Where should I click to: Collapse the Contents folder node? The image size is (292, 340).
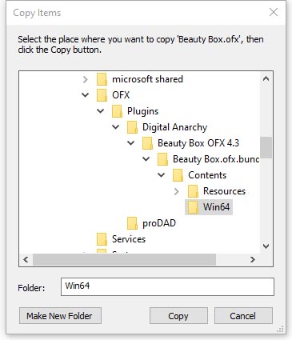(162, 175)
